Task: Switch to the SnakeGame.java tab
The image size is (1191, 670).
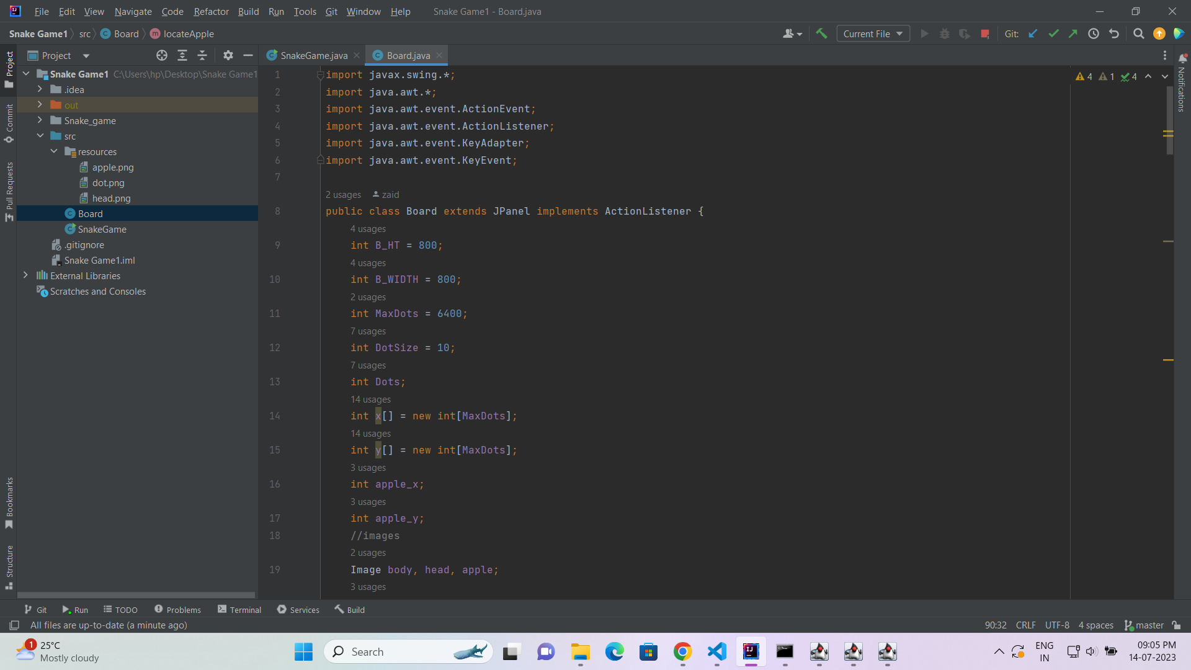Action: tap(313, 55)
